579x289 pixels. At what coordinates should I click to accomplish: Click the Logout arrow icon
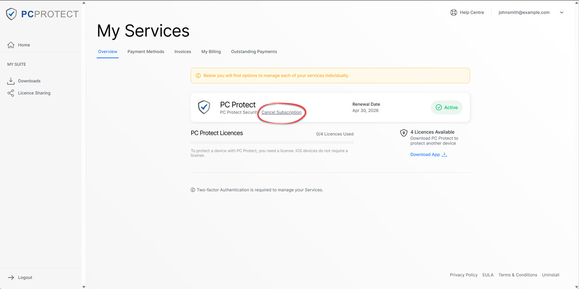pyautogui.click(x=11, y=278)
